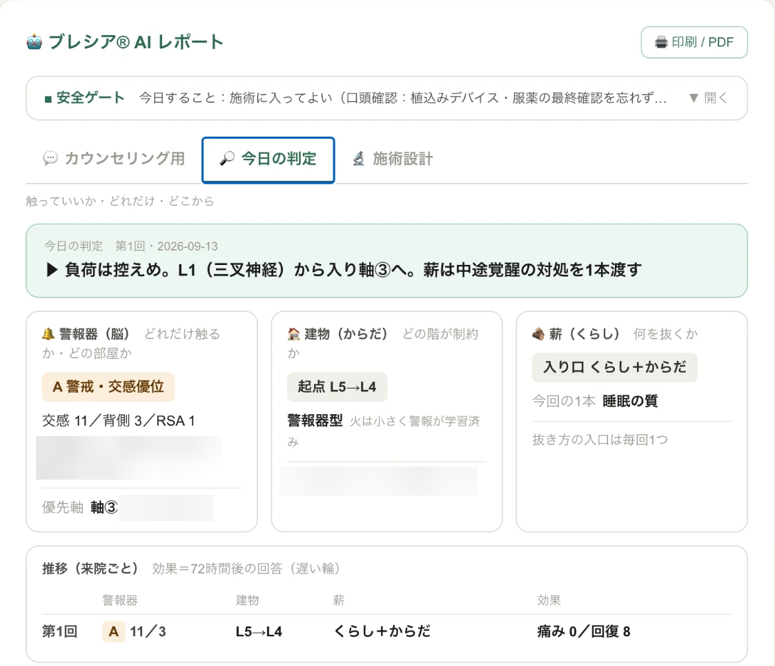Image resolution: width=775 pixels, height=666 pixels.
Task: Click the 効果 column header in 推移 table
Action: (549, 600)
